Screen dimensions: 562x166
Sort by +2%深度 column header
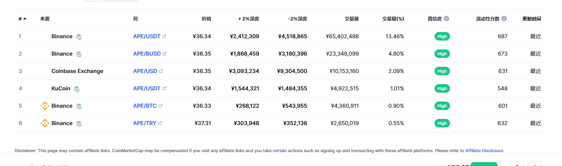tap(248, 19)
